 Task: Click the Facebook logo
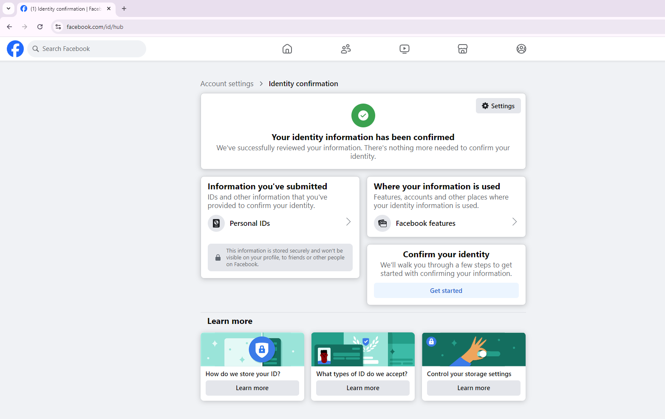[x=15, y=49]
